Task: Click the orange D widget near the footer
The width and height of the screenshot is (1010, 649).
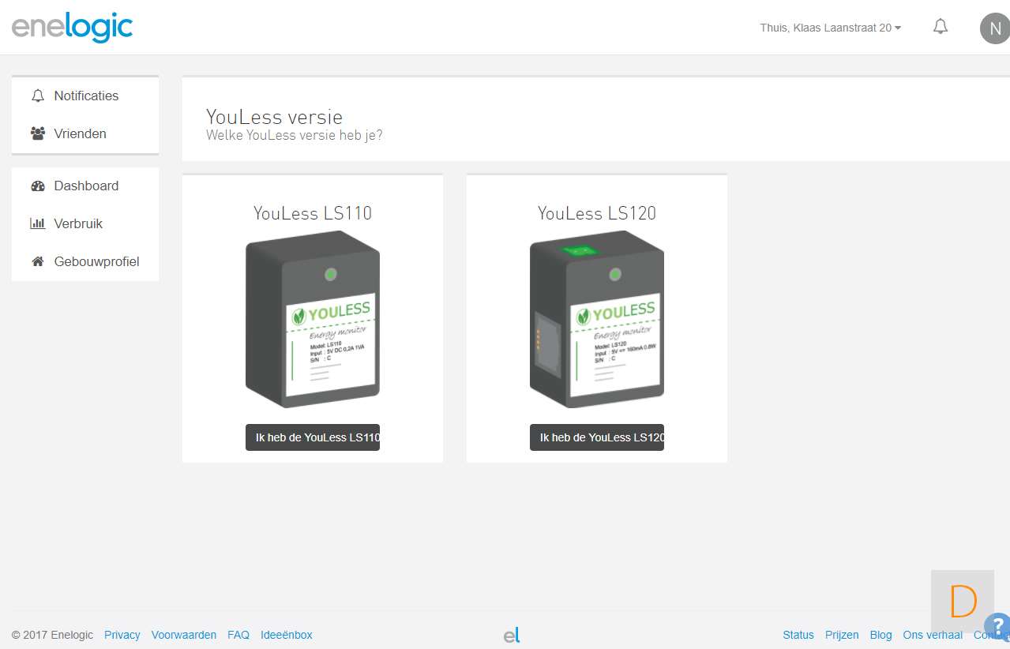Action: click(x=963, y=602)
